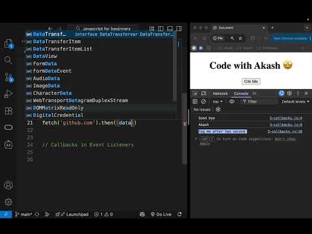The height and width of the screenshot is (234, 312).
Task: Open the errors and warnings count
Action: [103, 214]
